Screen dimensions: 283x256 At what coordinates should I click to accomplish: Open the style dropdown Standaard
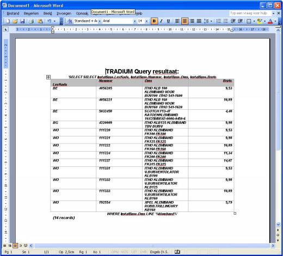tap(100, 21)
